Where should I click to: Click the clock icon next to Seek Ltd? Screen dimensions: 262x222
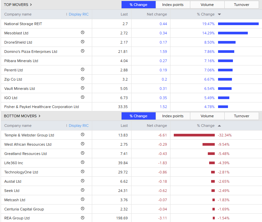[83, 190]
